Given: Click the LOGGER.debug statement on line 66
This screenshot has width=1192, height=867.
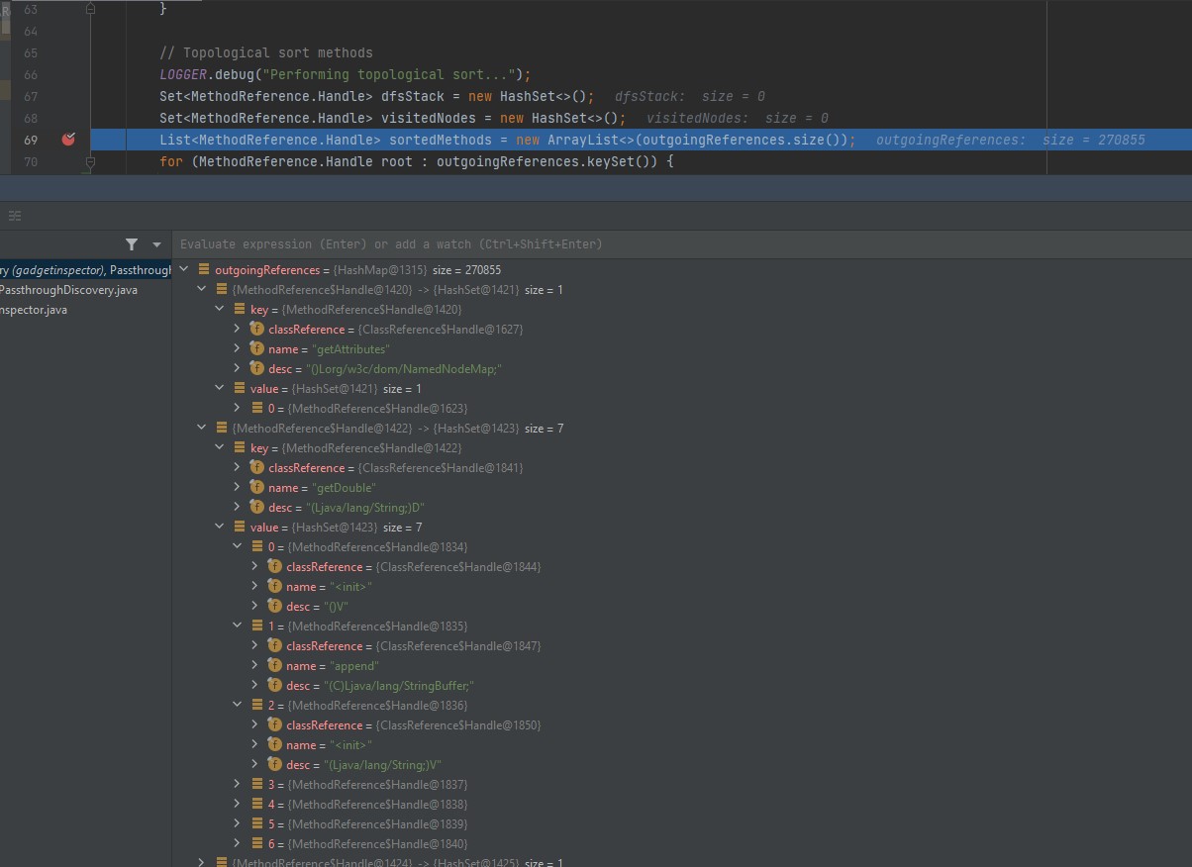Looking at the screenshot, I should pyautogui.click(x=346, y=74).
